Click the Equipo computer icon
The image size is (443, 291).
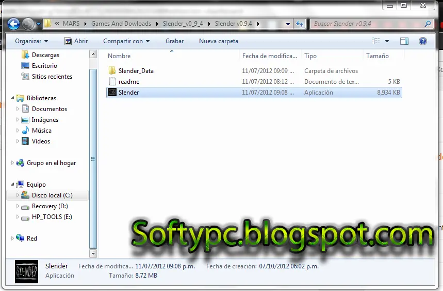(x=20, y=184)
